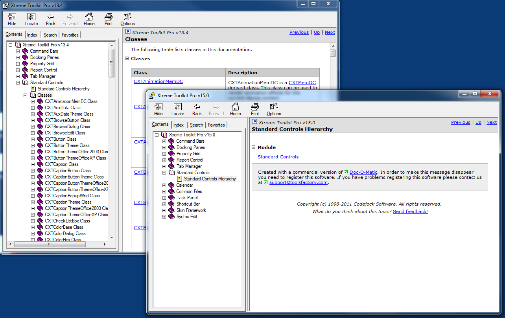
Task: Click horizontal scrollbar right arrow in v13.4 tree
Action: (105, 244)
